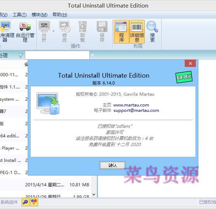Toggle the 程序 (Programs) layout view
The height and width of the screenshot is (209, 216).
coord(121,27)
